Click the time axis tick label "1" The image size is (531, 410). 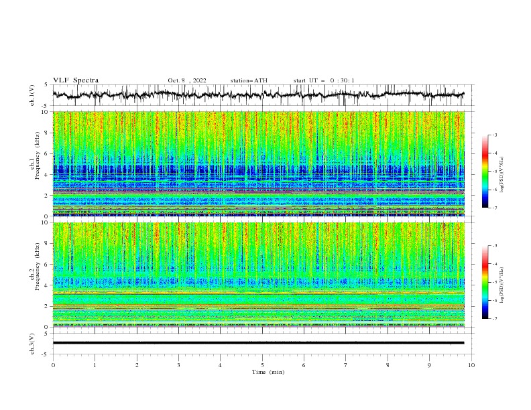[95, 365]
